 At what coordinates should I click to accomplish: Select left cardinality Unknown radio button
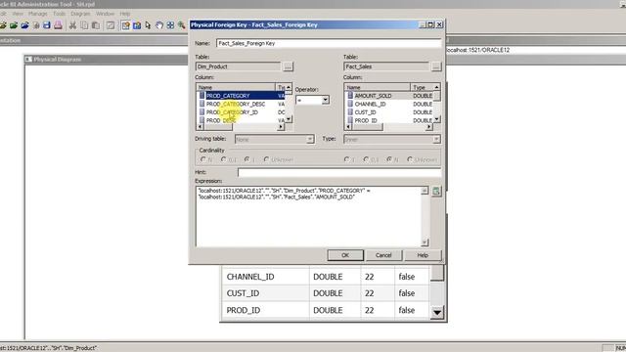coord(266,159)
